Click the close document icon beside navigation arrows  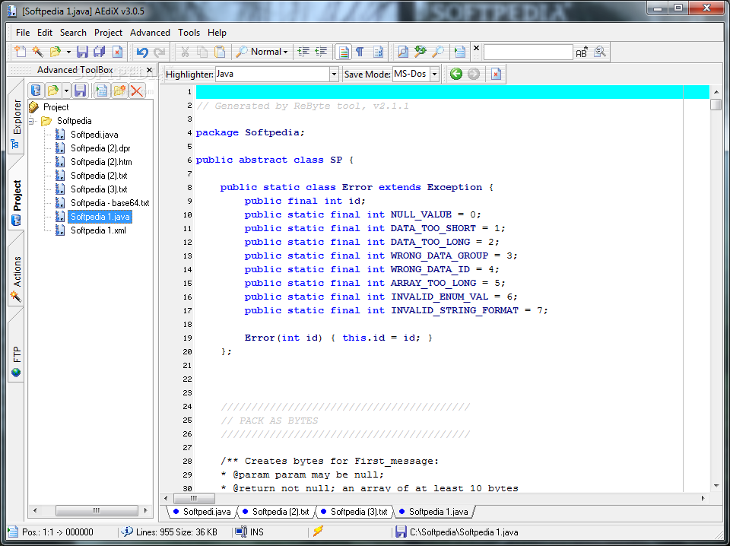(x=496, y=74)
